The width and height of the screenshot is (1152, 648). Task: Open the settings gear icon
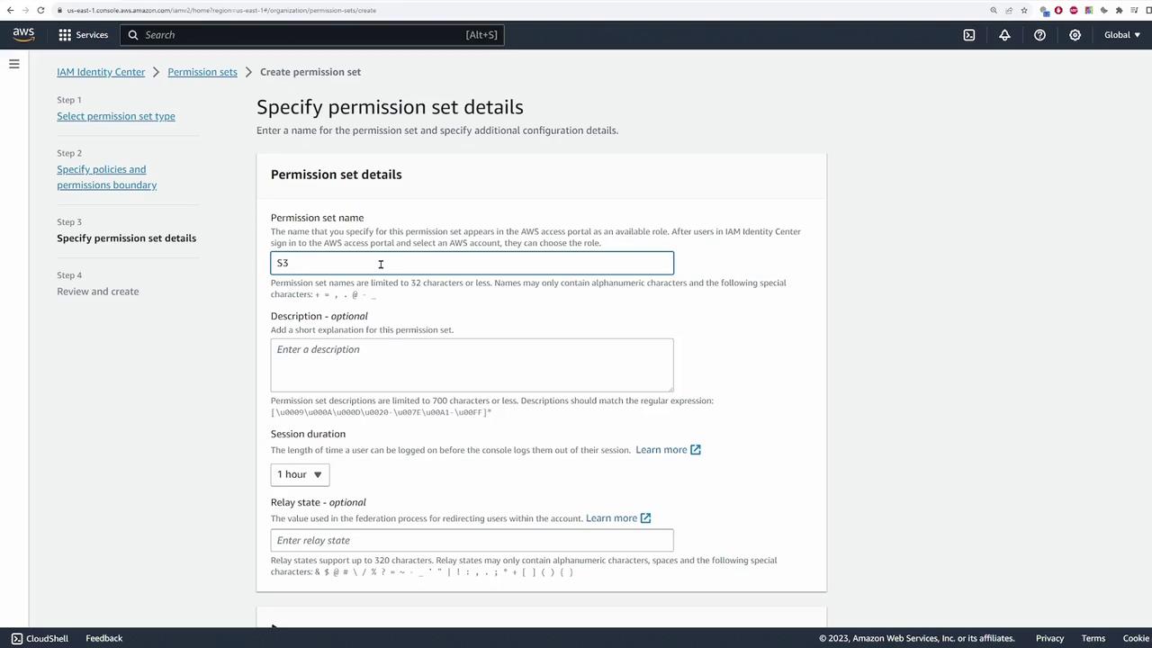pyautogui.click(x=1075, y=35)
